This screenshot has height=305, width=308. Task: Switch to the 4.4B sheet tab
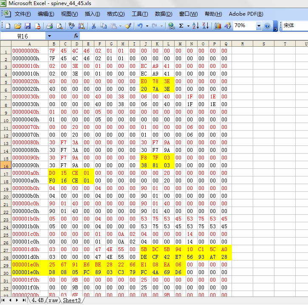37,300
